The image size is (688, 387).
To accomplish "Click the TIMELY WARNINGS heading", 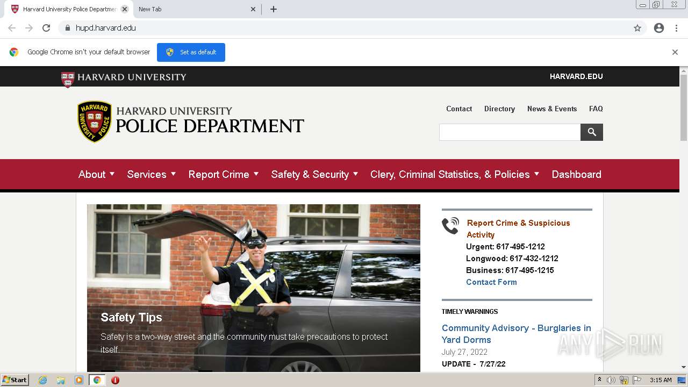I will point(470,312).
